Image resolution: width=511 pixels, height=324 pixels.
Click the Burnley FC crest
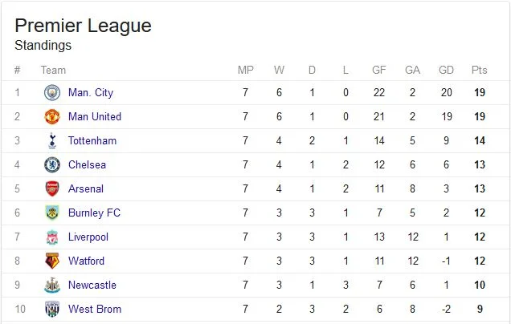pos(52,213)
